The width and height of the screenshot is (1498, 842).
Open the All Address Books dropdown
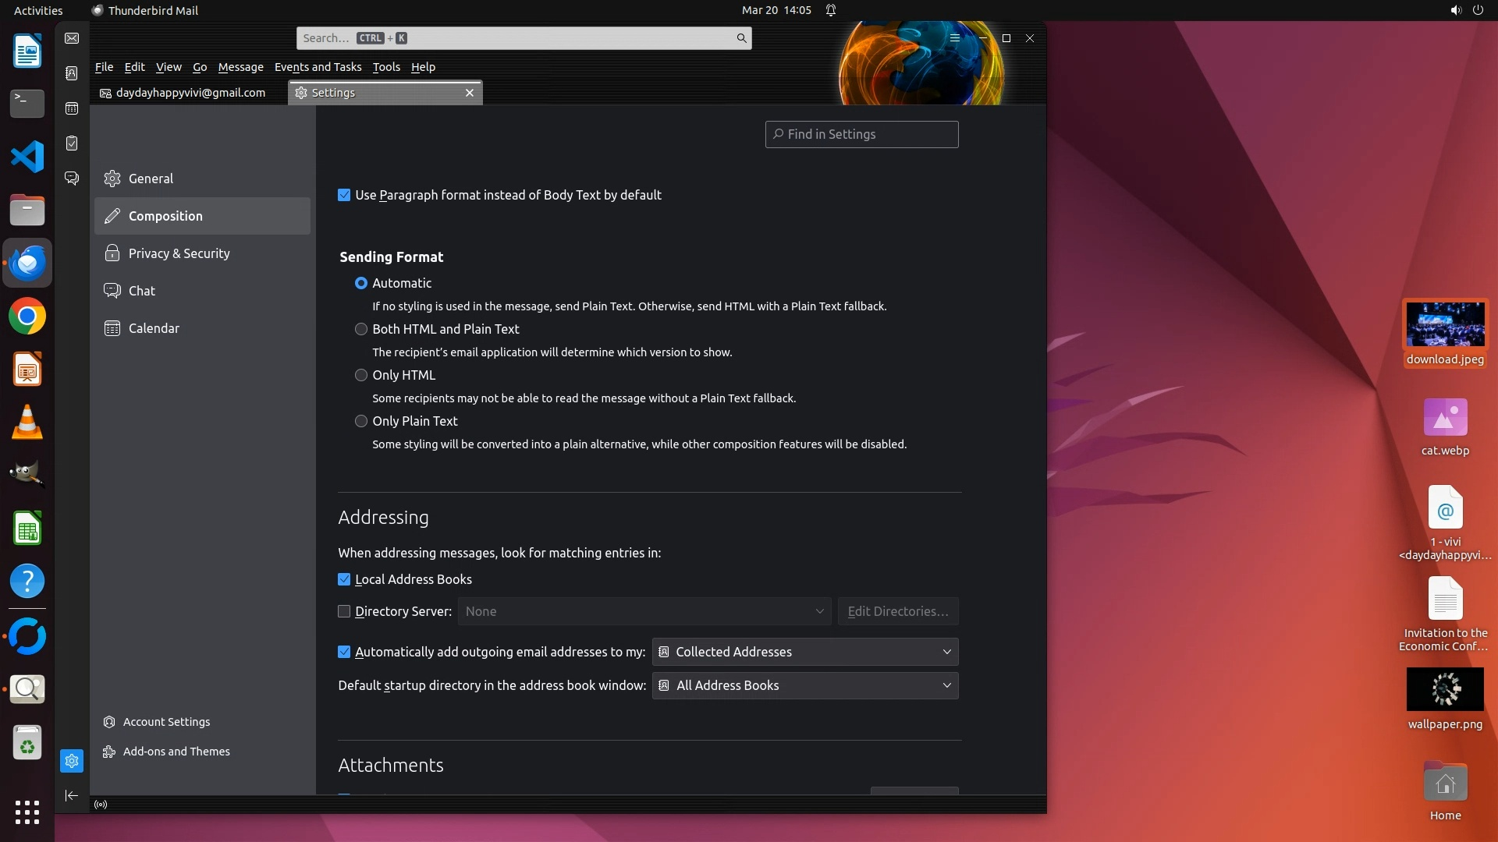[x=805, y=685]
